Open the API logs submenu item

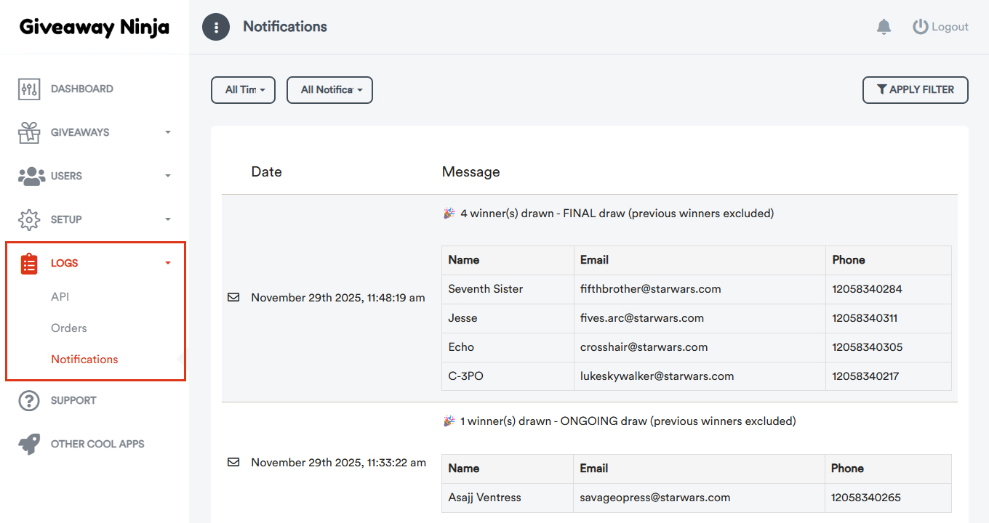(x=60, y=296)
